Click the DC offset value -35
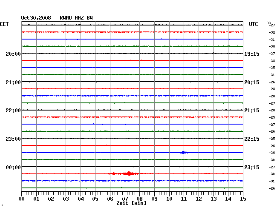The image size is (277, 210). 272,68
